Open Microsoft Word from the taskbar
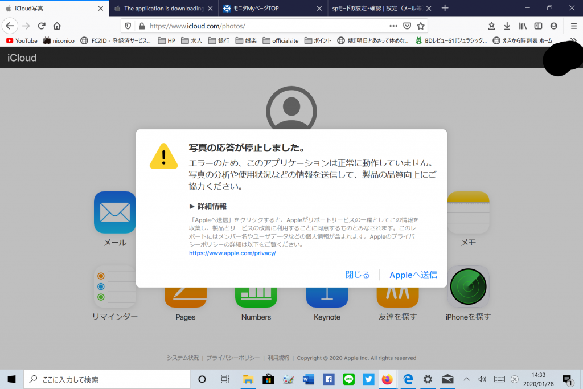The width and height of the screenshot is (583, 389). [x=308, y=379]
